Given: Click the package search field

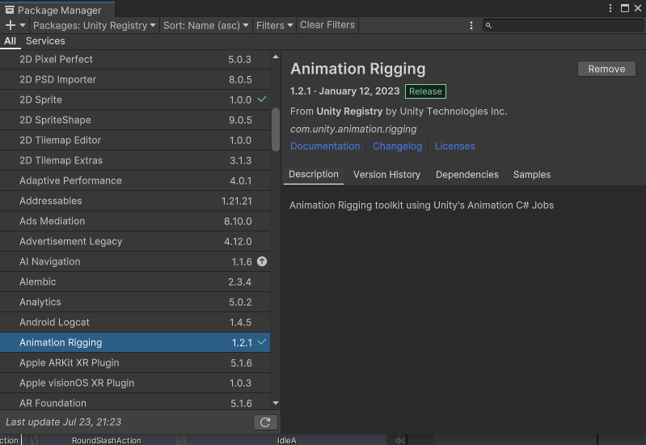Looking at the screenshot, I should coord(564,26).
